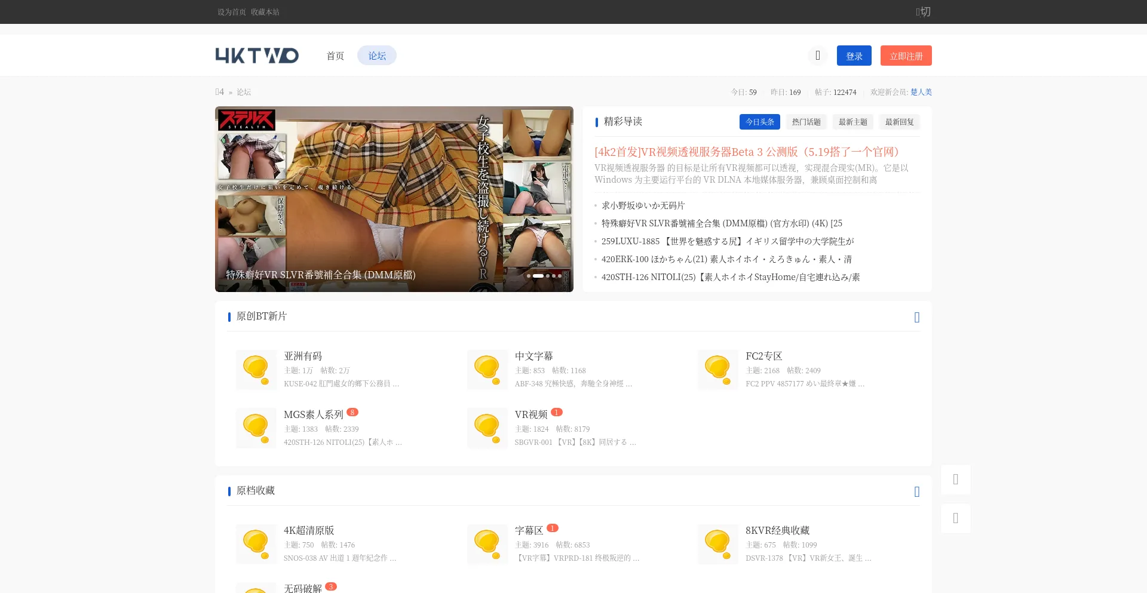Image resolution: width=1147 pixels, height=593 pixels.
Task: Collapse the 原档收藏 section
Action: click(x=916, y=491)
